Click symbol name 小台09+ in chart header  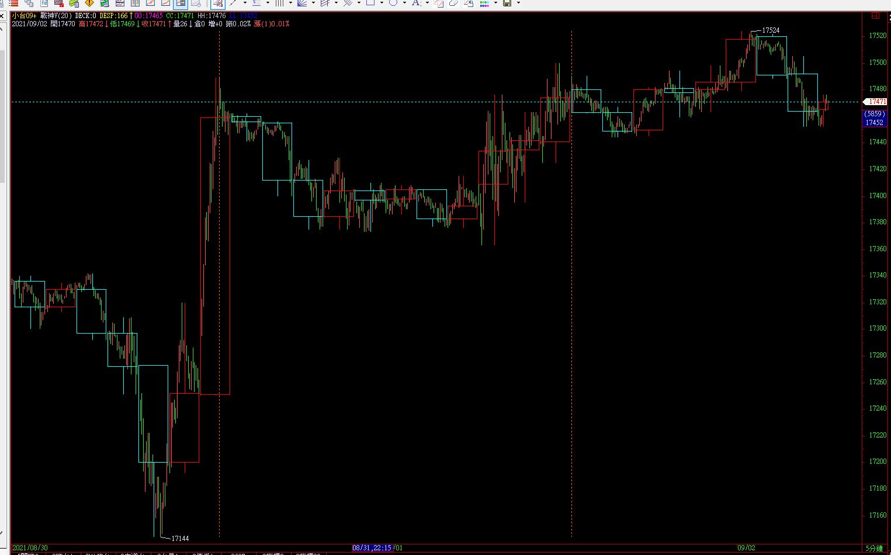24,16
